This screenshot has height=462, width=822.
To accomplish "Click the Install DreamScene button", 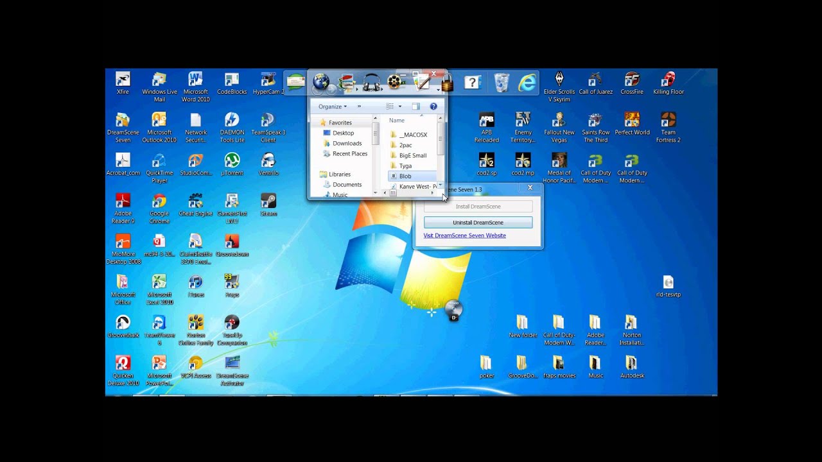I will pyautogui.click(x=478, y=207).
